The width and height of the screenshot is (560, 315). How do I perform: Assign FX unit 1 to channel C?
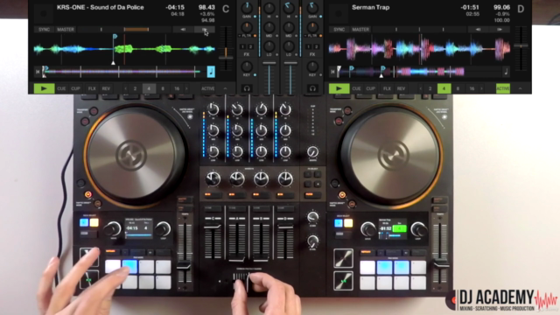243,46
